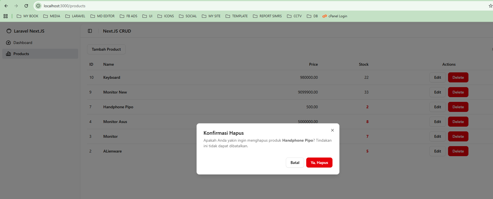
Task: Delete the product with ID 3
Action: tap(458, 136)
